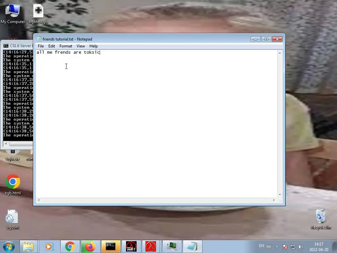The image size is (337, 253).
Task: Close the friends tutorial.txt Notepad window
Action: pos(277,39)
